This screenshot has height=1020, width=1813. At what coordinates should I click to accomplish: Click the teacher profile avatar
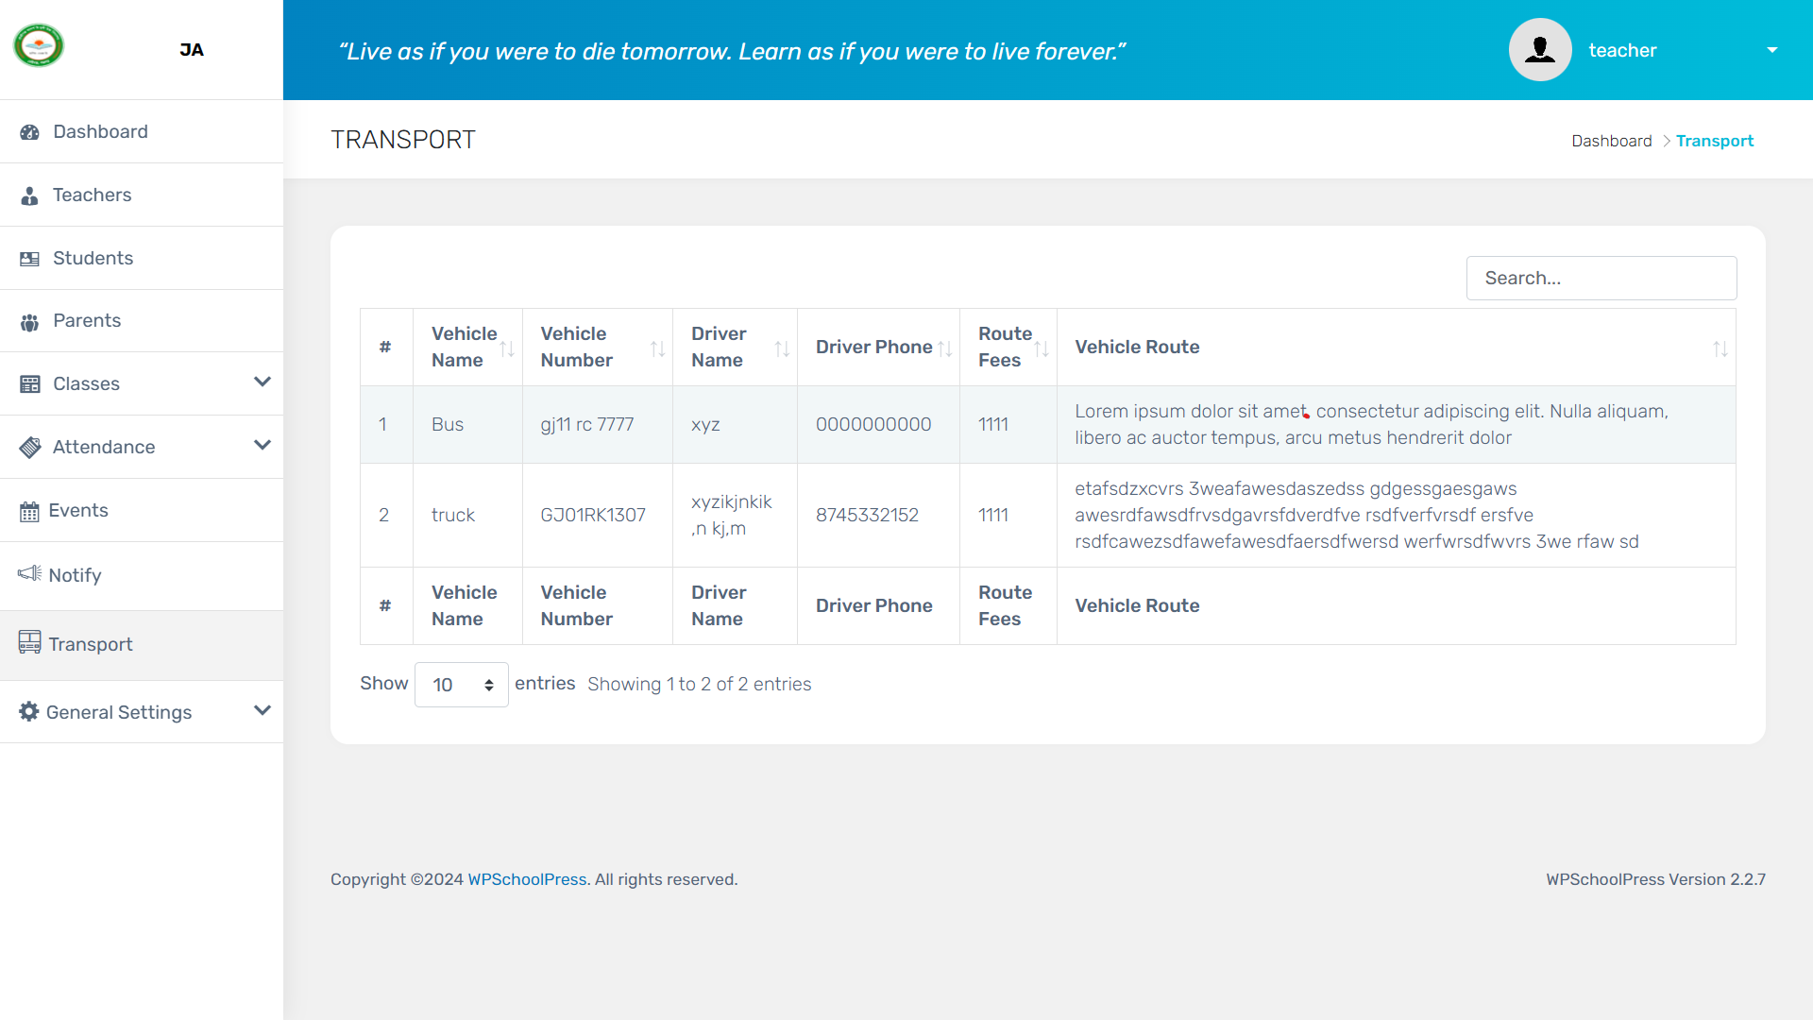(1539, 50)
